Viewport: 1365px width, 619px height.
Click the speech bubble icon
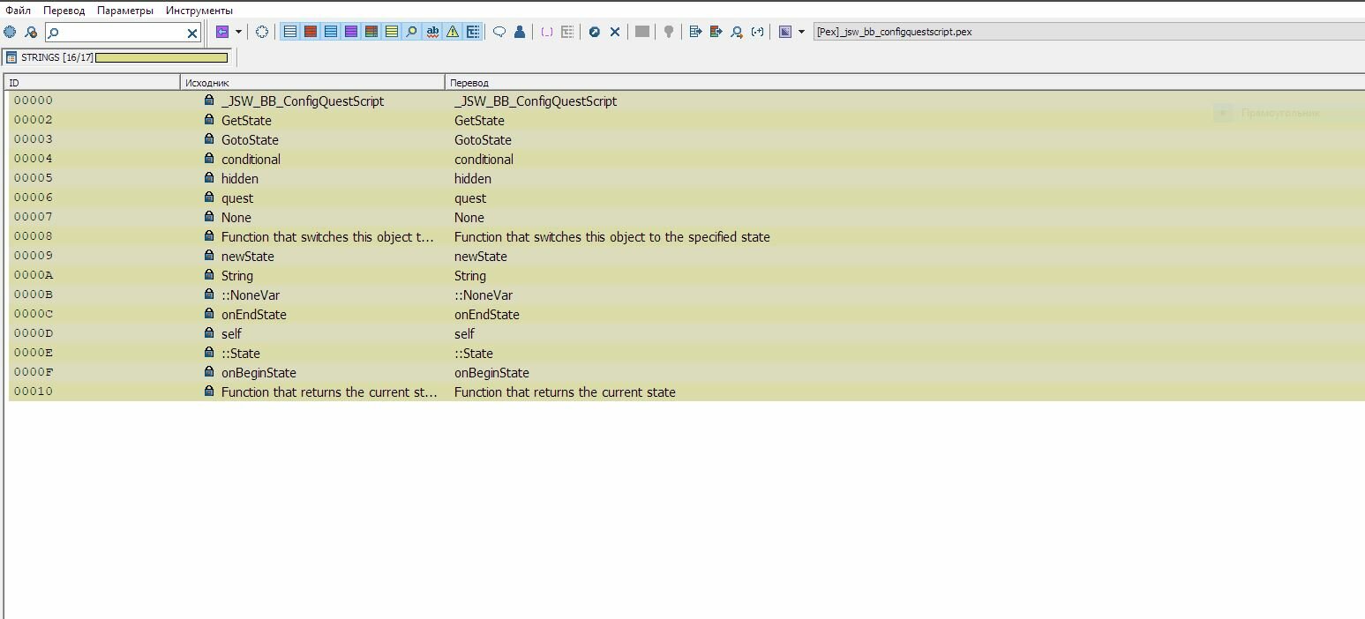[499, 32]
